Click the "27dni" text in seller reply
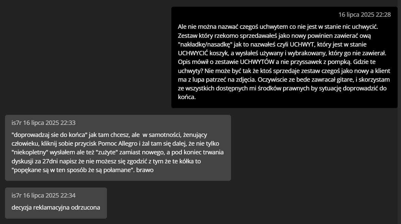This screenshot has height=224, width=401. (50, 161)
